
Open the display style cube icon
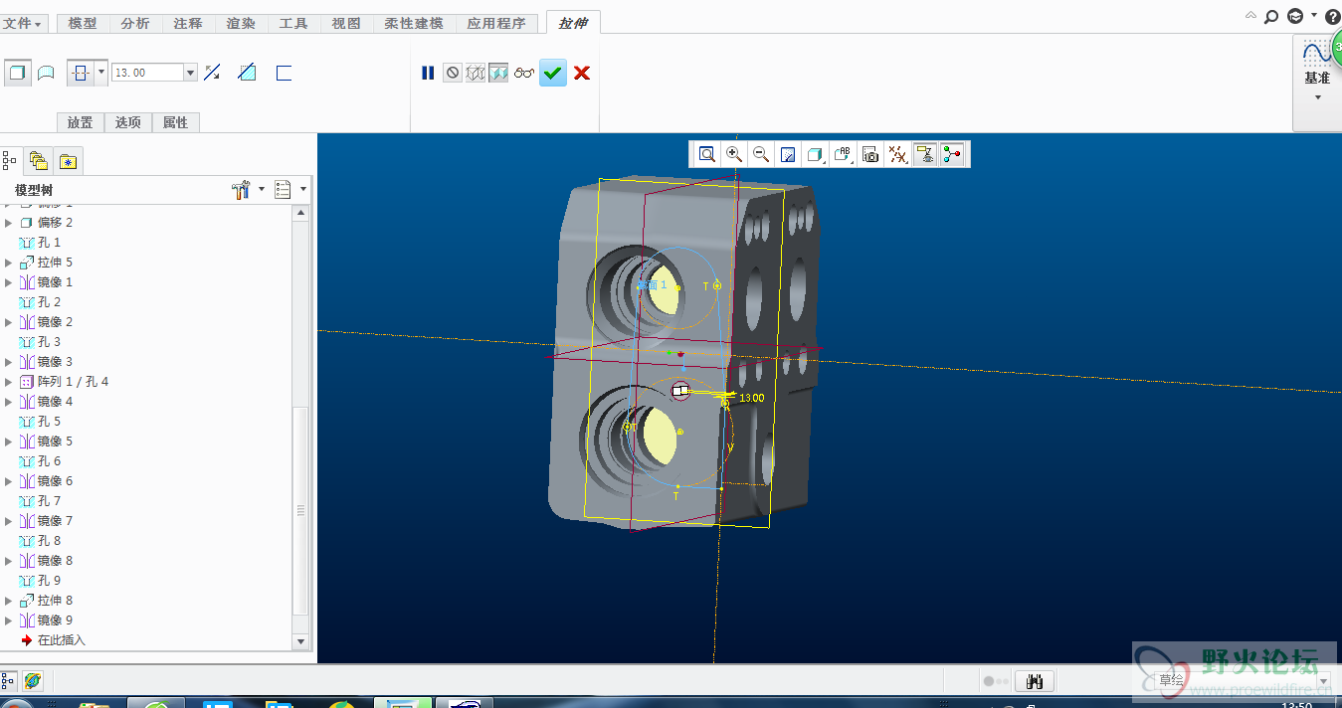point(816,154)
